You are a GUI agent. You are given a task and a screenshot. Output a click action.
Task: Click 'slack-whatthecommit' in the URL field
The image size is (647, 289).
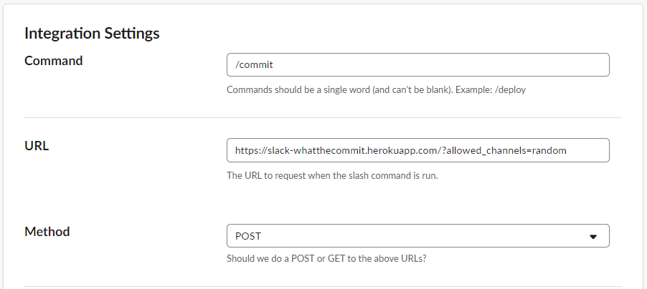(316, 151)
